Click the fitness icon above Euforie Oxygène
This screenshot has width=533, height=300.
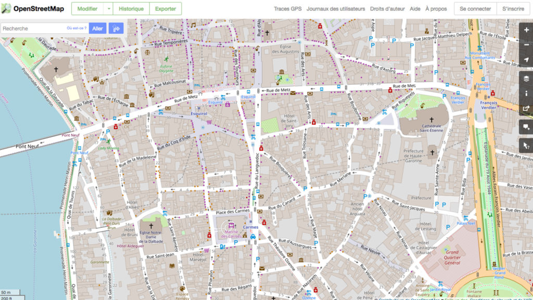166,59
